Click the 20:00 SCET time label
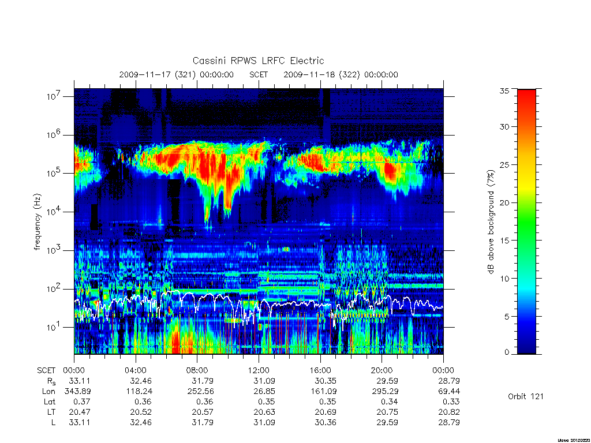The height and width of the screenshot is (443, 591). [382, 370]
